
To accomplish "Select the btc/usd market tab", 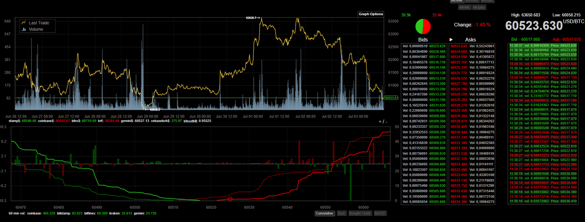I will [457, 1].
